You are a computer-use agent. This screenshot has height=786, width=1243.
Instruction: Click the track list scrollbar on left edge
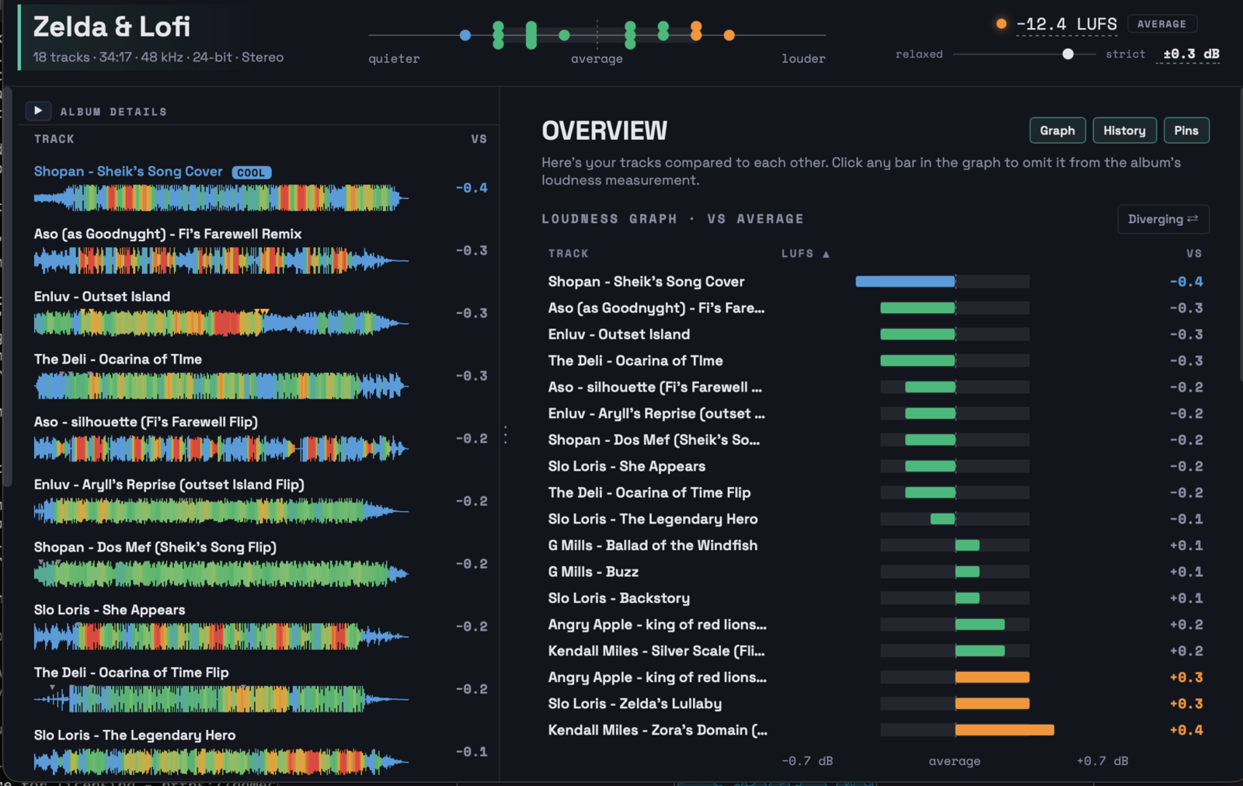(8, 287)
